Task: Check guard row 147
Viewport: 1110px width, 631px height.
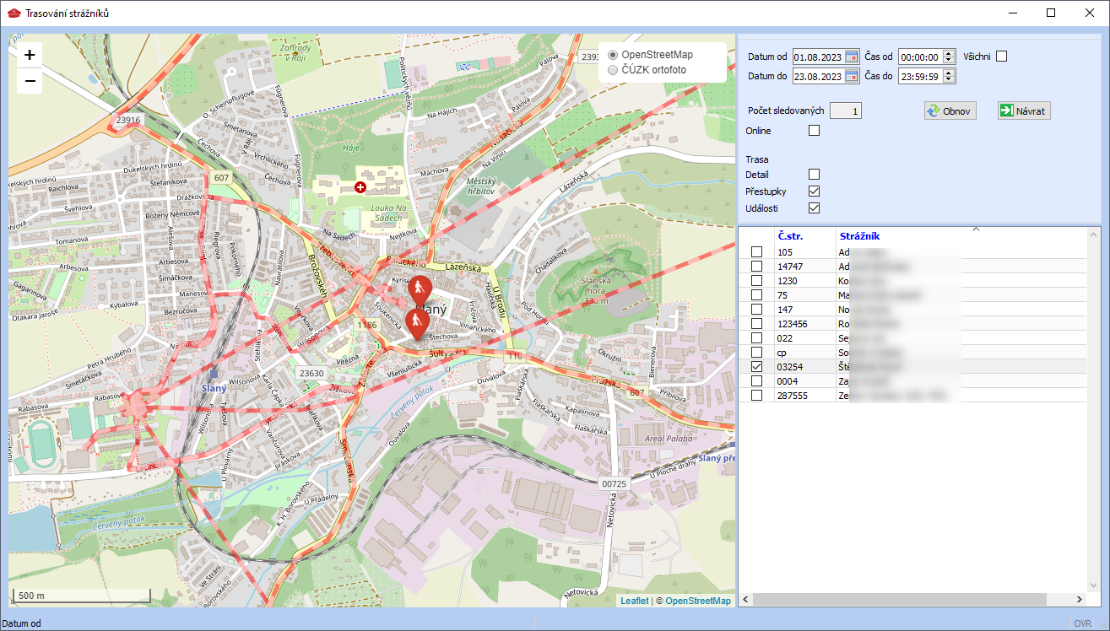Action: pyautogui.click(x=757, y=310)
